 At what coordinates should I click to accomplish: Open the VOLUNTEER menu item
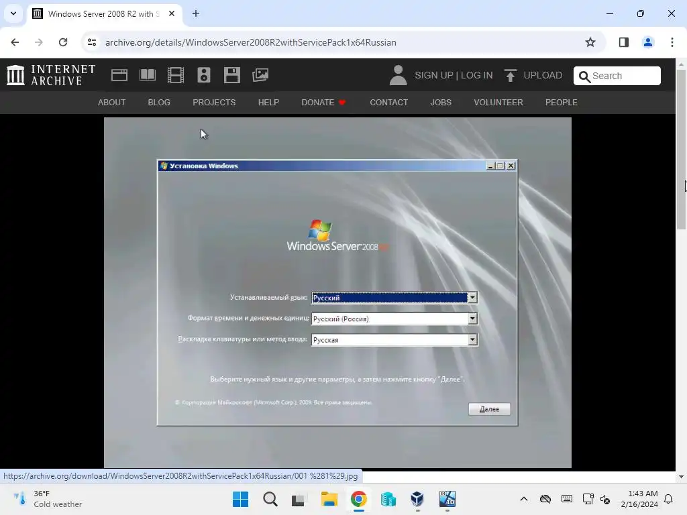click(498, 103)
